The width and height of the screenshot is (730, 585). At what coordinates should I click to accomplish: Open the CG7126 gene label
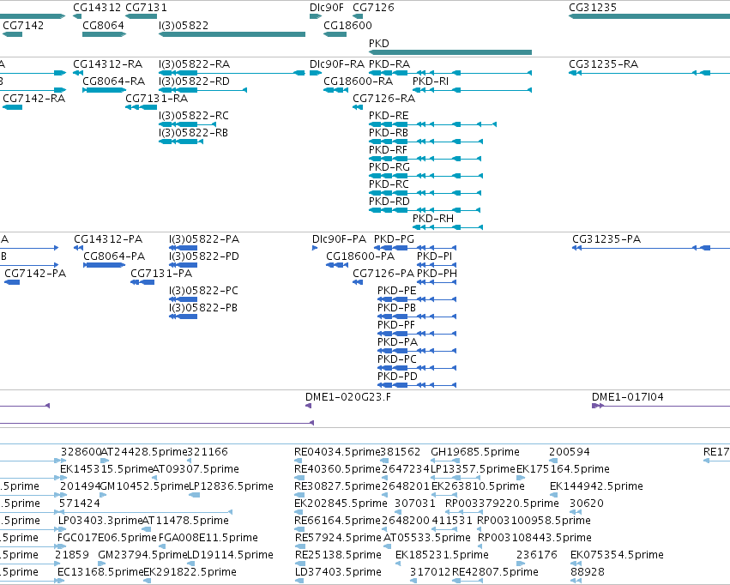click(373, 8)
